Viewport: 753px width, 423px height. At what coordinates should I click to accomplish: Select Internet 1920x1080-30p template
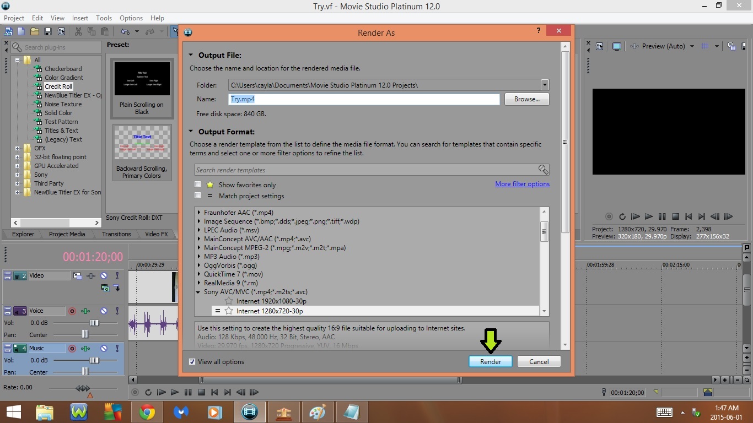(271, 301)
